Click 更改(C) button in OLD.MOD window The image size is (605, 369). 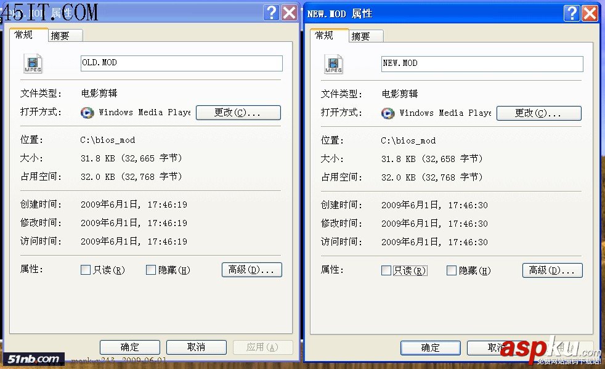coord(238,113)
